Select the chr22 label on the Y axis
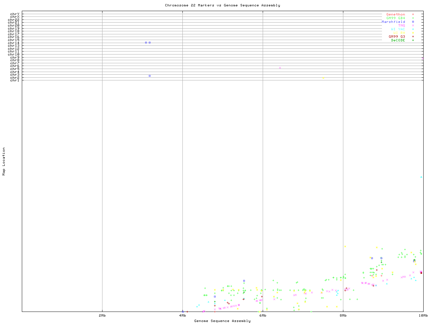The image size is (430, 323). click(x=14, y=20)
